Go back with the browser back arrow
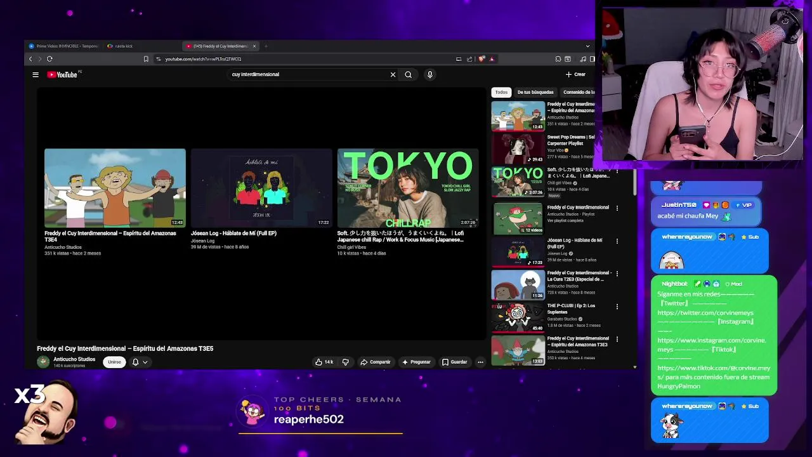 coord(30,59)
